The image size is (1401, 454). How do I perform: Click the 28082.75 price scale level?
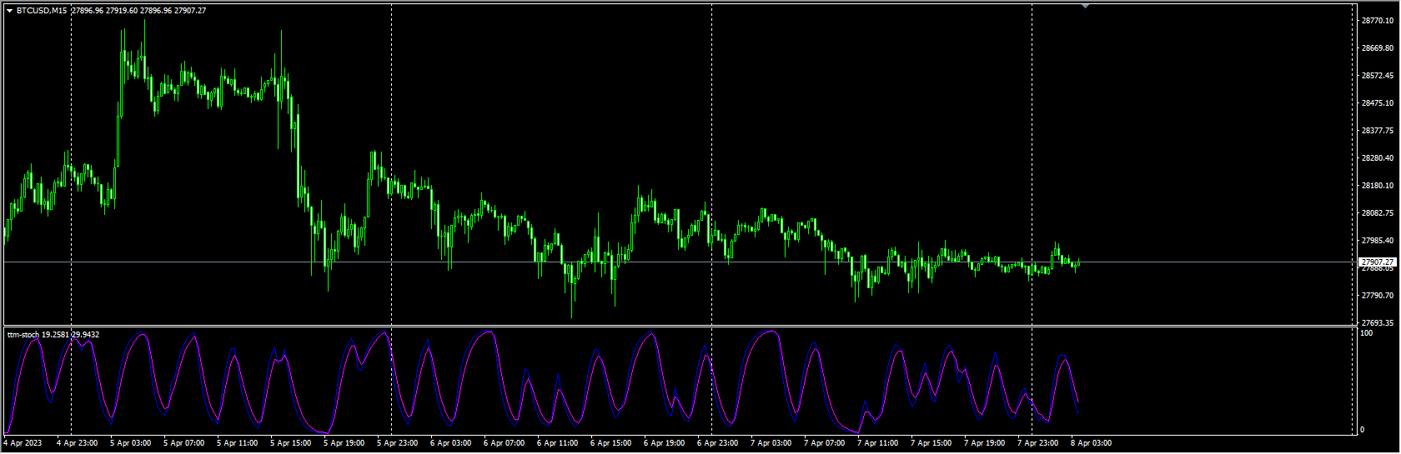(1377, 213)
